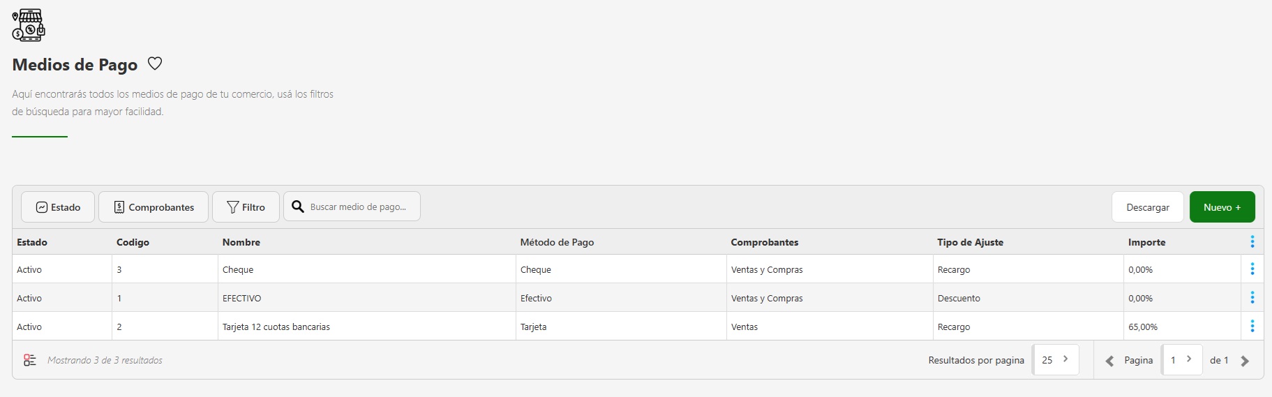Screen dimensions: 1272x397
Task: Open three-dot menu for Cheque row
Action: [x=1252, y=269]
